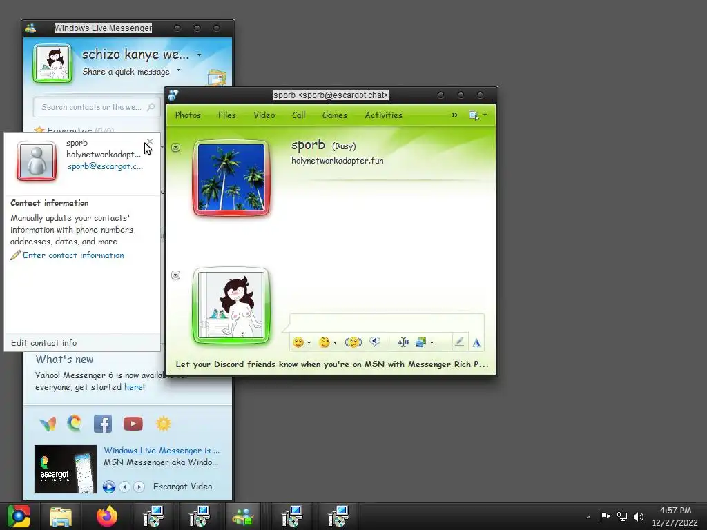The image size is (707, 530).
Task: Click the Enter contact information link
Action: [73, 255]
